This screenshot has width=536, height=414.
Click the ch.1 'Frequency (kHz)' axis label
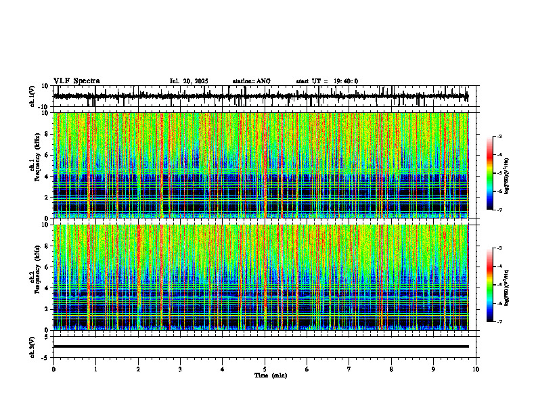pyautogui.click(x=37, y=157)
